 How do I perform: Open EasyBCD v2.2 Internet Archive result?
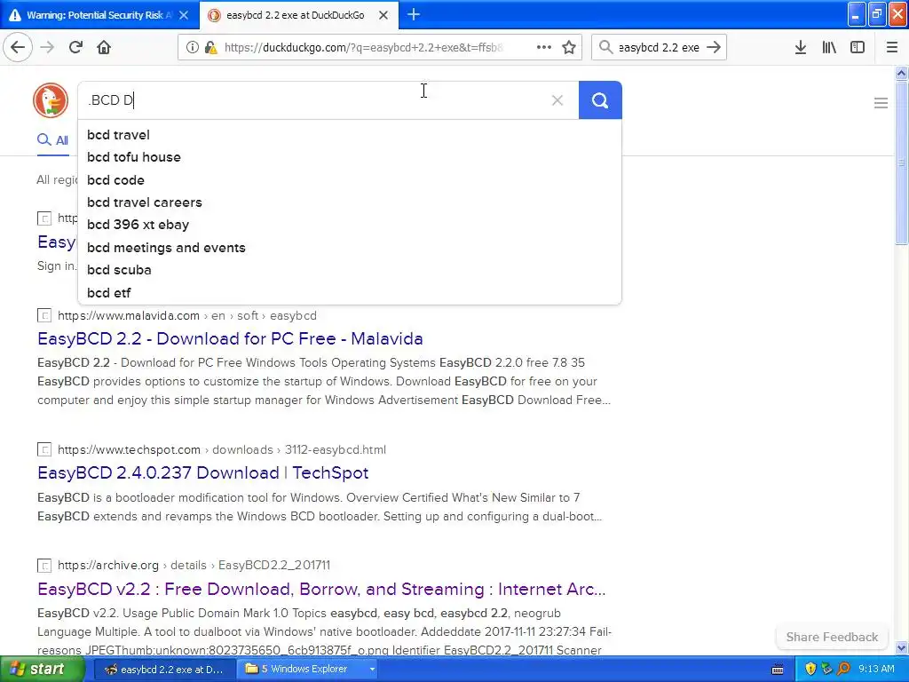[321, 590]
